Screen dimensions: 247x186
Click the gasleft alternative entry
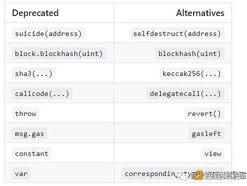207,133
